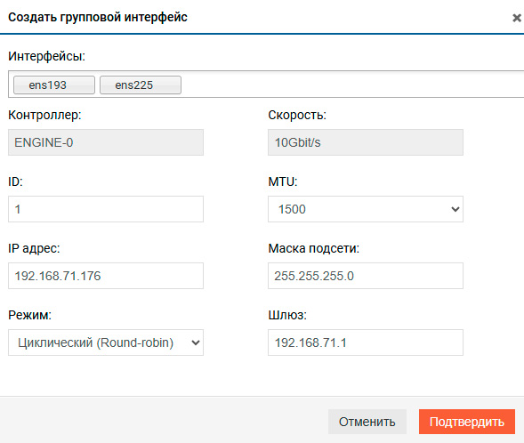This screenshot has width=524, height=443.
Task: Click the Подтвердить button
Action: pyautogui.click(x=467, y=422)
